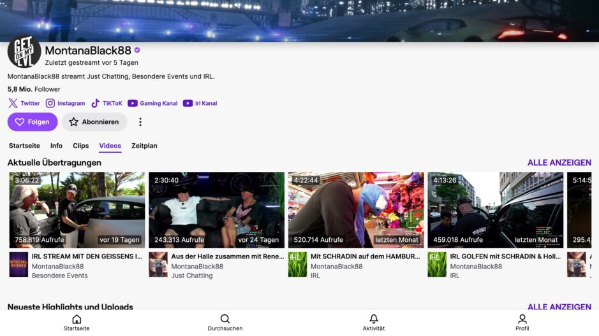599x336 pixels.
Task: Open the TikTok social link
Action: click(107, 103)
